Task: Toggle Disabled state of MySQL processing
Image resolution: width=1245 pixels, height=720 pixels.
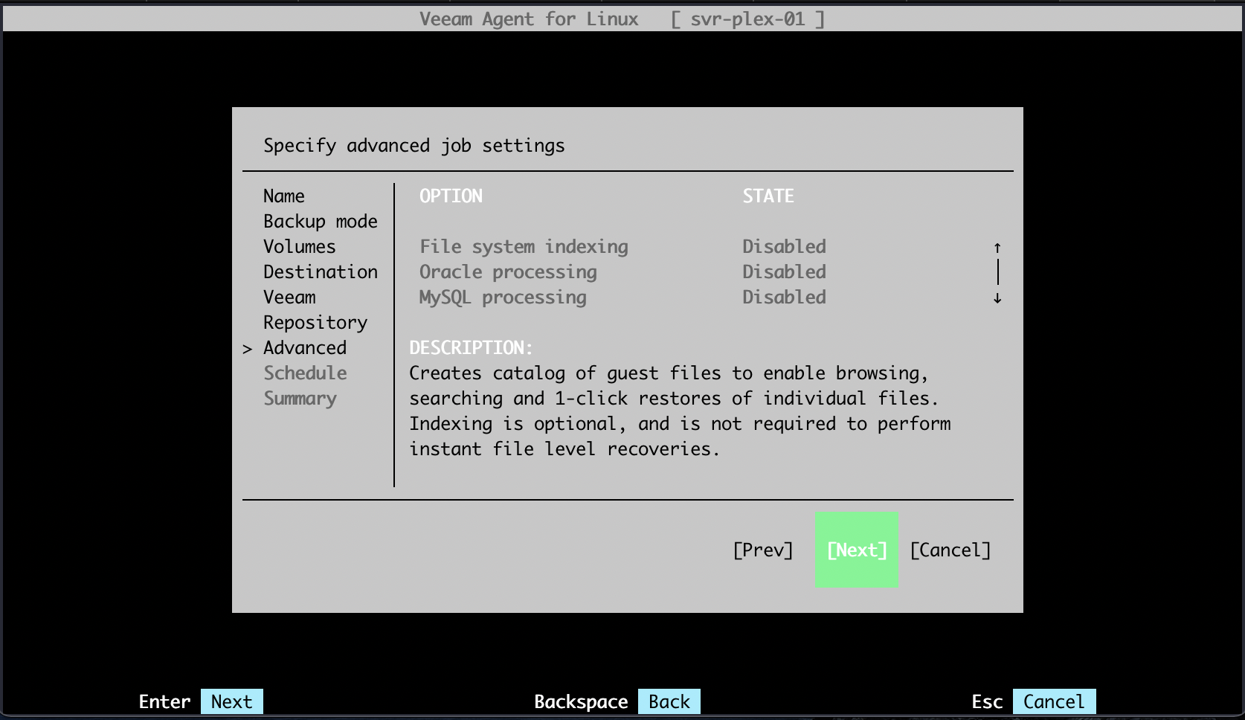Action: pos(784,297)
